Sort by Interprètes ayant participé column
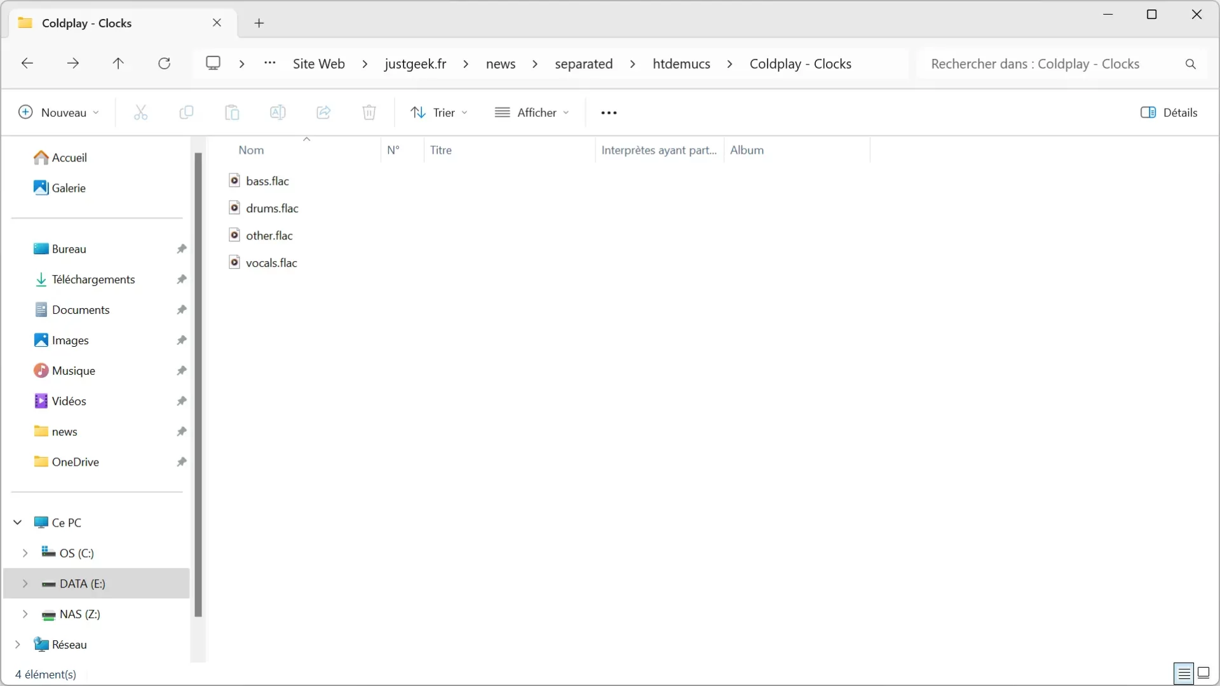1220x686 pixels. [659, 151]
